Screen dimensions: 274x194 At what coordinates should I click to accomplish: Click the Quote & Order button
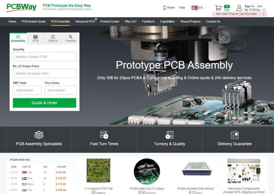tap(45, 103)
